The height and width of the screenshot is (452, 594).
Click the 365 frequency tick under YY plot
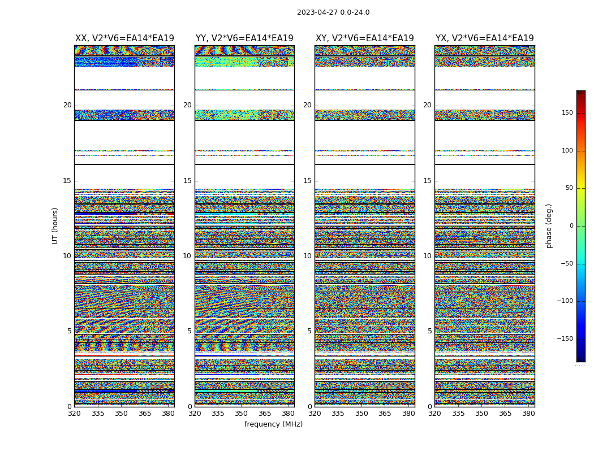point(265,414)
